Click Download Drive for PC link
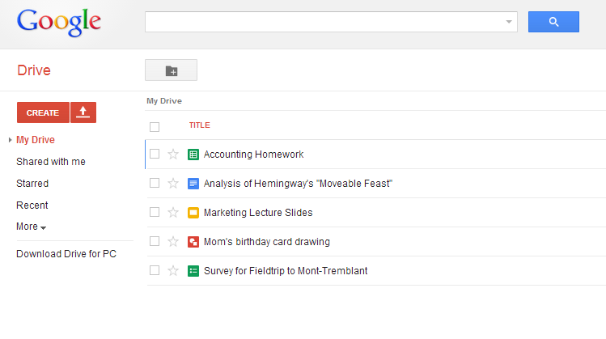Viewport: 606px width, 339px height. click(x=66, y=254)
